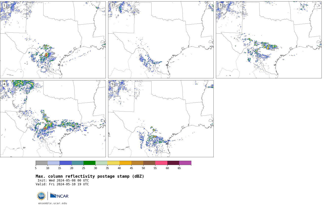Click the panel number 4 label box

point(4,84)
